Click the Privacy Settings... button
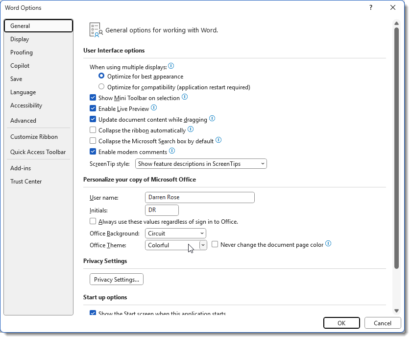Viewport: 412px width, 340px height. pyautogui.click(x=117, y=279)
